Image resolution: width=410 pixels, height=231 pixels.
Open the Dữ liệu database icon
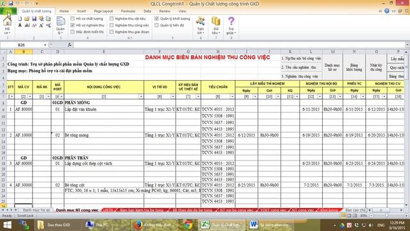point(216,25)
